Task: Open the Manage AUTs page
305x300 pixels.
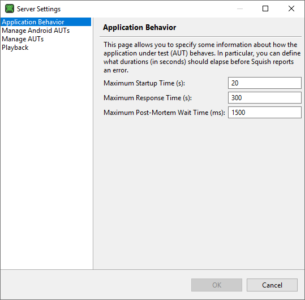Action: (x=23, y=39)
